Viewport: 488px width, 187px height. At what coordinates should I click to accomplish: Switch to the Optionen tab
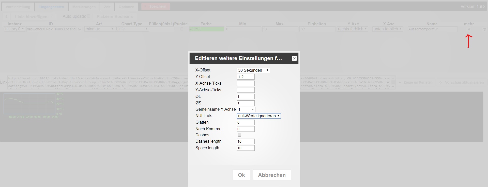coord(126,7)
